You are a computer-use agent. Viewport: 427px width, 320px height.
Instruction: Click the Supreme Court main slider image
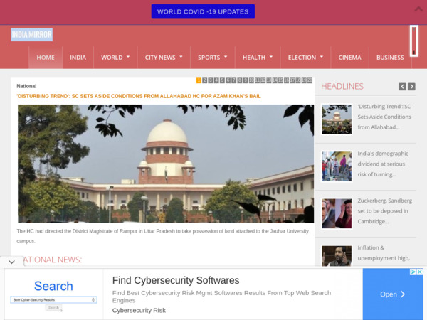[x=166, y=164]
